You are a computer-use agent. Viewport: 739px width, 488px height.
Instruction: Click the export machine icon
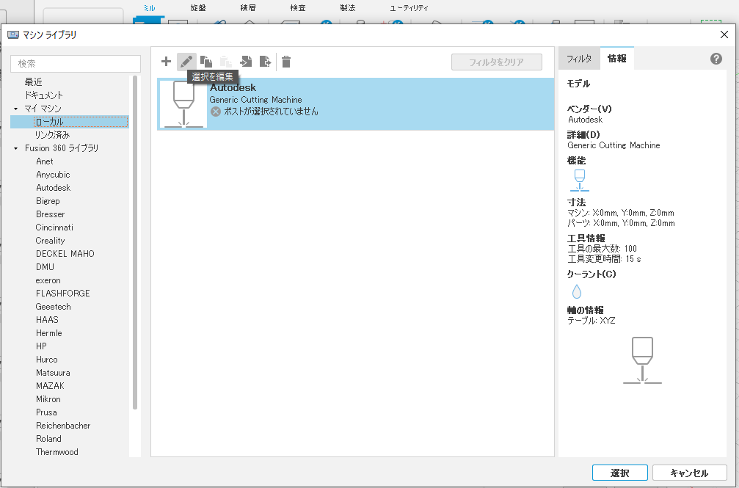[x=266, y=62]
